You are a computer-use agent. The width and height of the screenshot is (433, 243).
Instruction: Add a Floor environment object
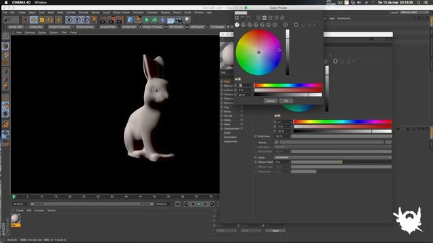(171, 20)
